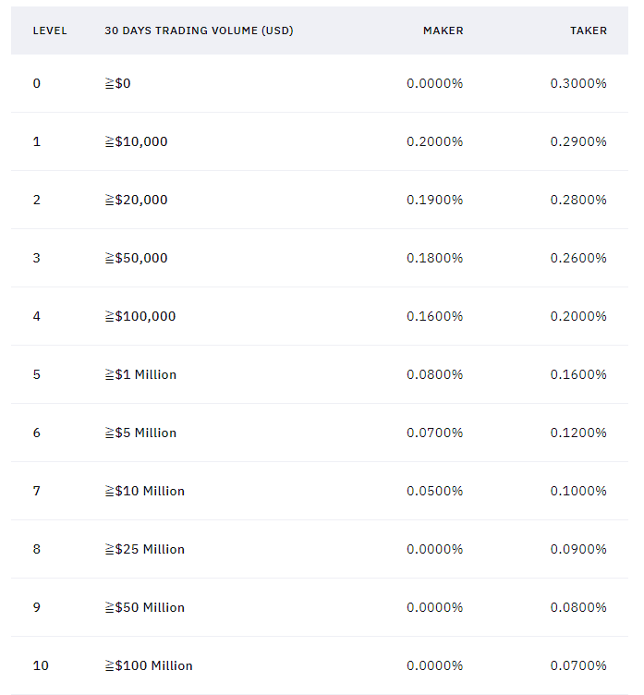Select the ≧$100 Million volume cell
Image resolution: width=644 pixels, height=695 pixels.
149,665
